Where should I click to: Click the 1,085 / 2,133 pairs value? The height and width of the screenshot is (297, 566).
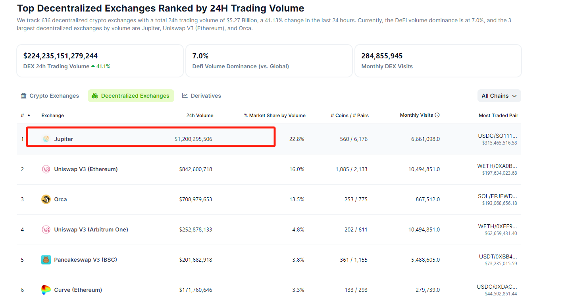click(x=352, y=169)
